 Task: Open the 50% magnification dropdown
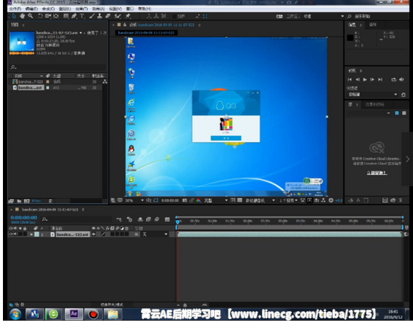pos(134,200)
